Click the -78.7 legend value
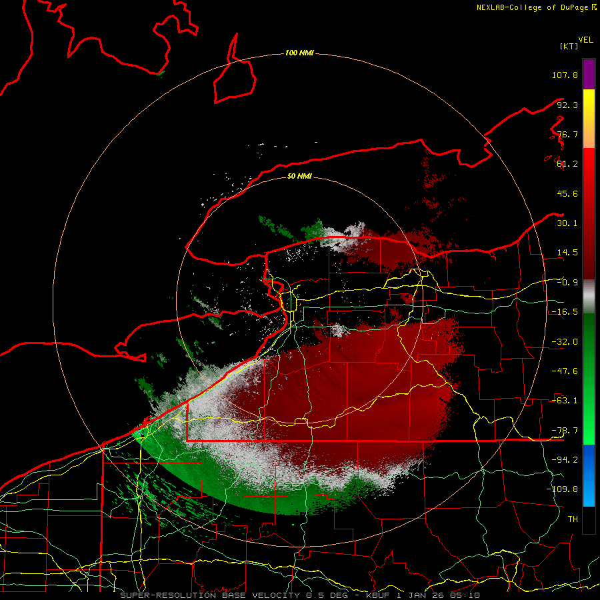This screenshot has width=600, height=600. click(x=565, y=431)
